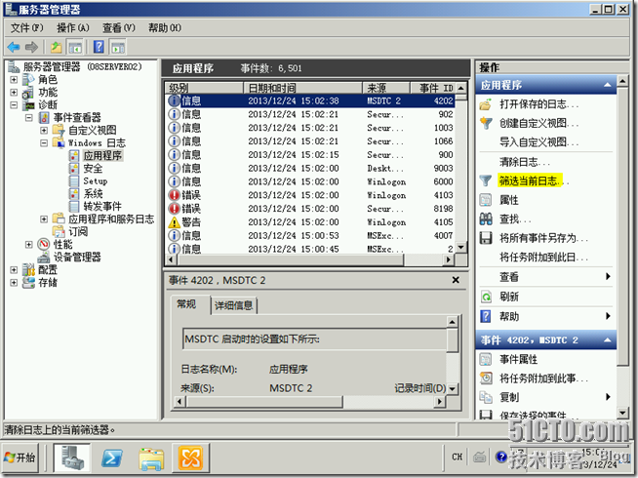This screenshot has height=478, width=638.
Task: Click the error icon of the Winlogon 4103 row
Action: [174, 195]
